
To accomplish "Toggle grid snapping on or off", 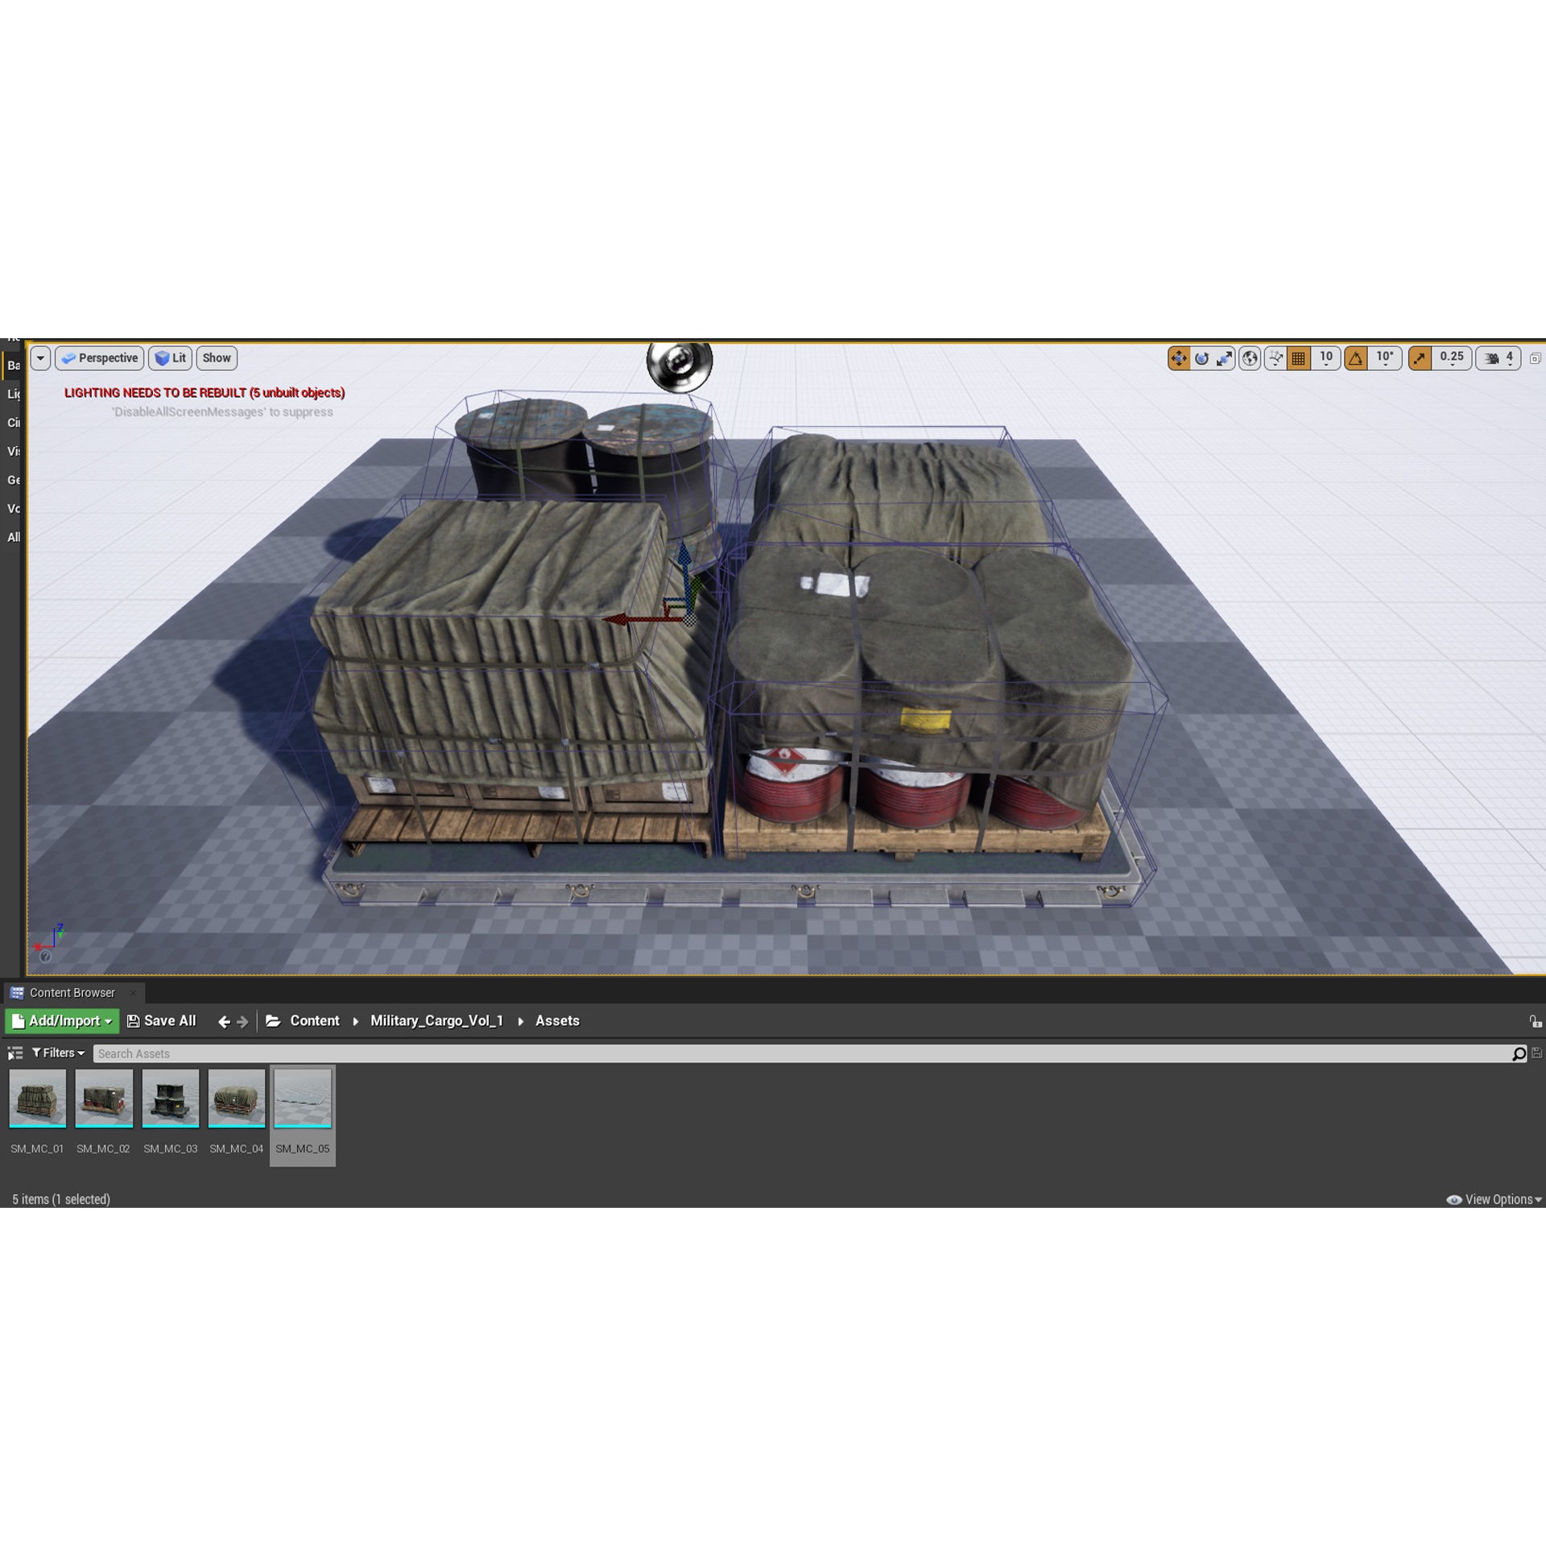I will [1299, 358].
